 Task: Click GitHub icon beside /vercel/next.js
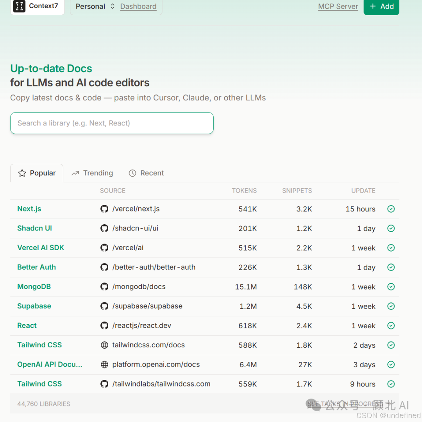tap(104, 209)
